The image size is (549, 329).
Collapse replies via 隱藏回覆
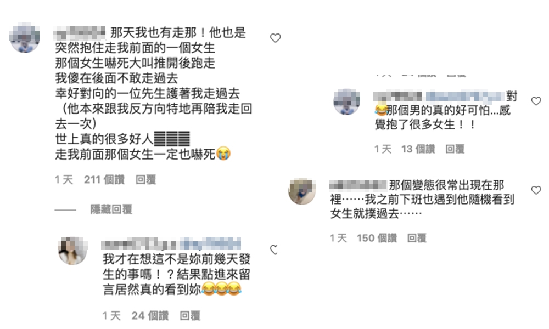tap(111, 209)
